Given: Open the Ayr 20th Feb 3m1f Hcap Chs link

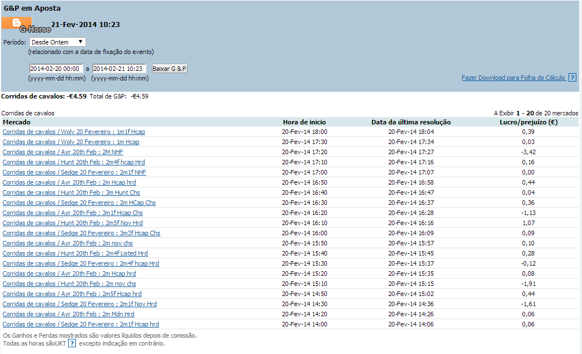Looking at the screenshot, I should click(x=73, y=213).
